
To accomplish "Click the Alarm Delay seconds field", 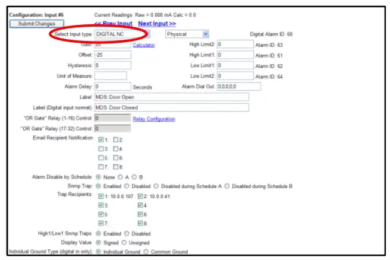I will point(113,87).
